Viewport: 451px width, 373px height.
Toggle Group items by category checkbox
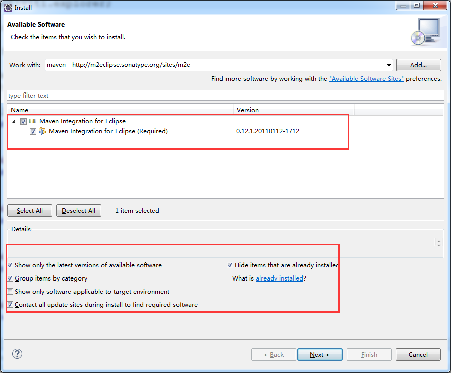[x=10, y=278]
